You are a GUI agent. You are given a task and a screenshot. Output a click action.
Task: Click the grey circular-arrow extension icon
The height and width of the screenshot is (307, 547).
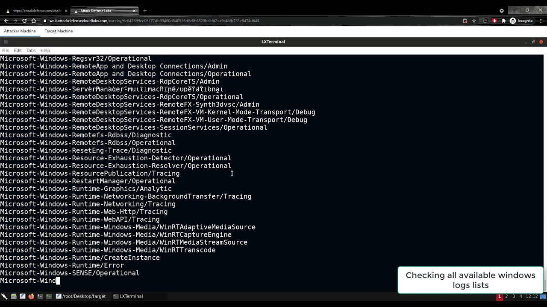click(485, 20)
